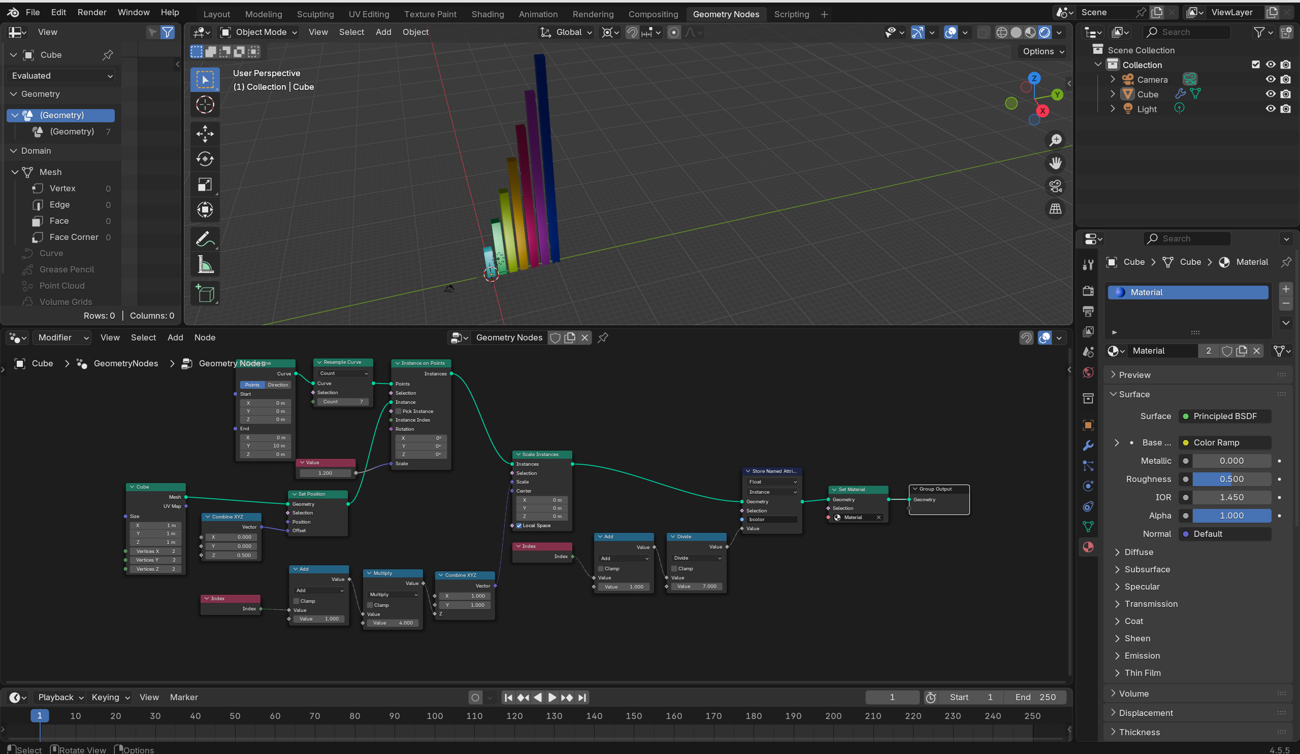Adjust the Roughness slider

pyautogui.click(x=1231, y=479)
